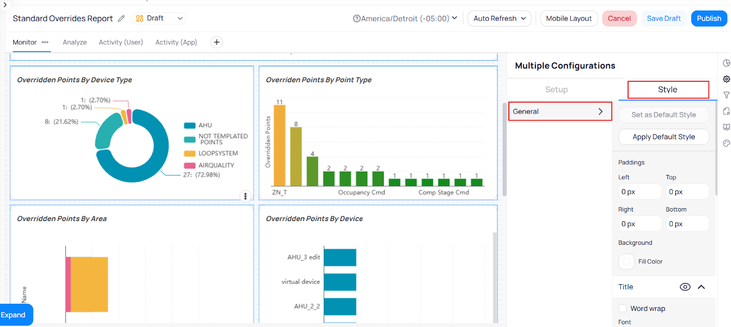Click the pencil icon to rename report
Image resolution: width=731 pixels, height=327 pixels.
pos(121,18)
